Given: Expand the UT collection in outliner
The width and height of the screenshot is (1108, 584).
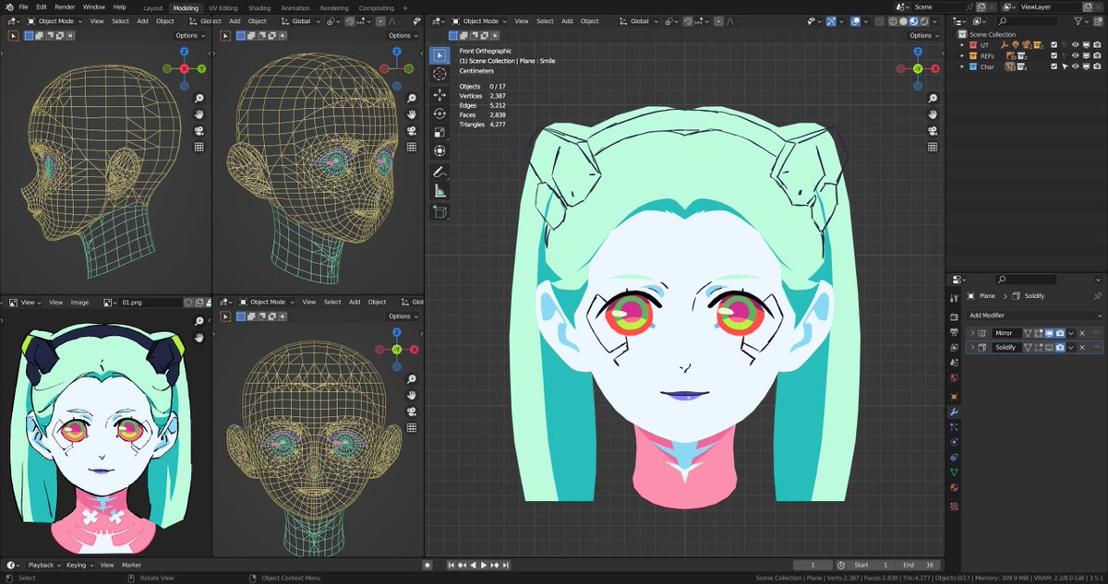Looking at the screenshot, I should (962, 44).
